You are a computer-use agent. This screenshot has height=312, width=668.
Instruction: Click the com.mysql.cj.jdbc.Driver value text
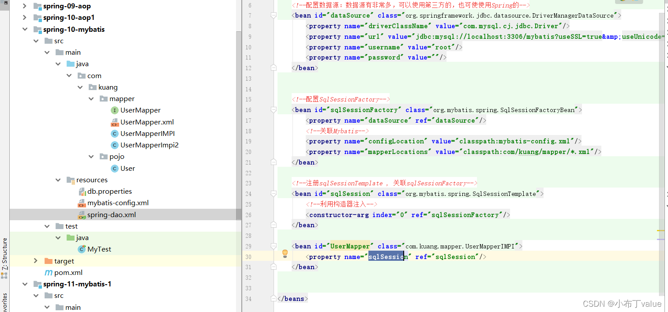click(511, 26)
